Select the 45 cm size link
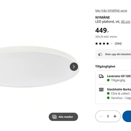Image resolution: width=131 pixels, height=131 pixels. (126, 22)
